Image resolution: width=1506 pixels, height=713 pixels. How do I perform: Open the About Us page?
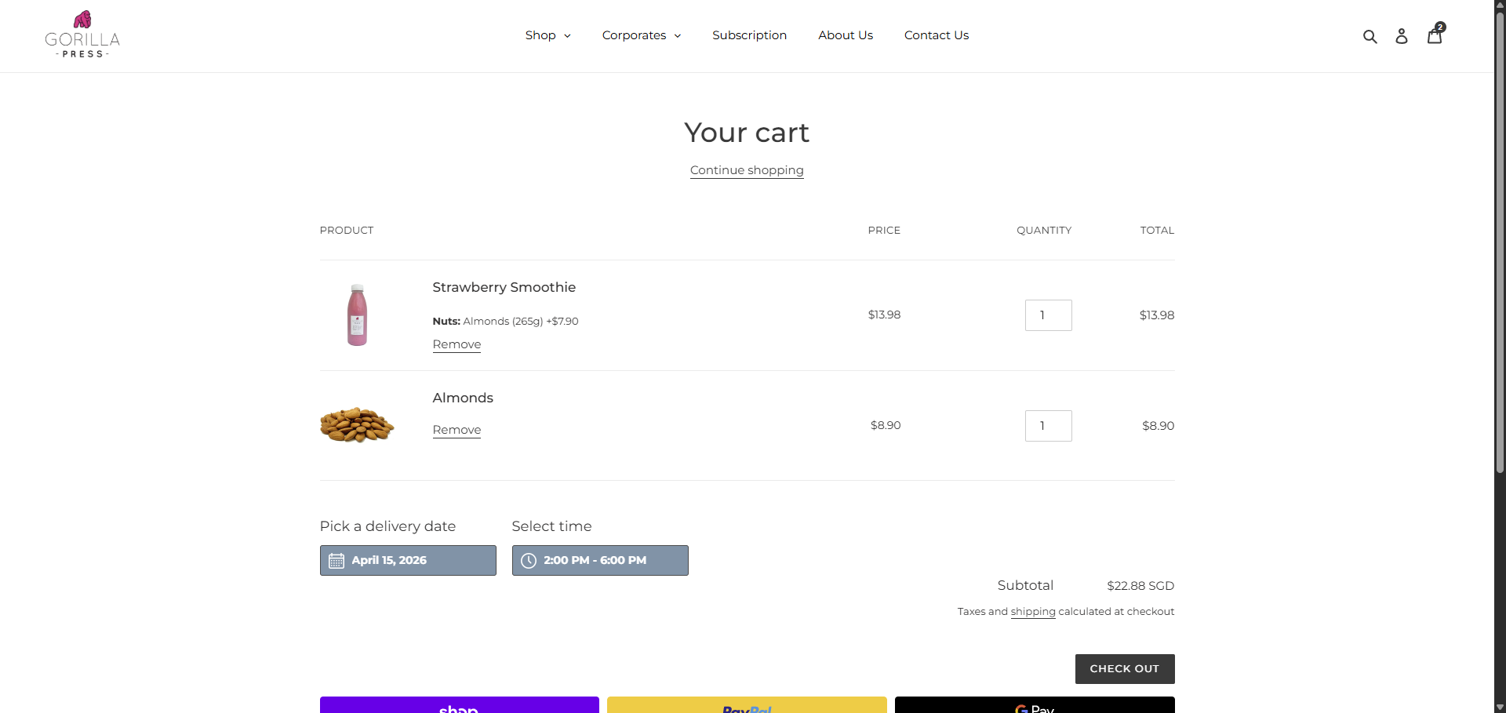tap(846, 35)
